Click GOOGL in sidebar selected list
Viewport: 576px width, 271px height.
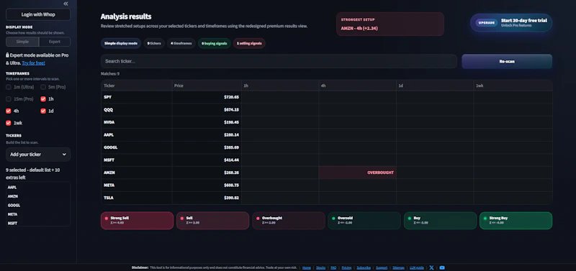[14, 206]
